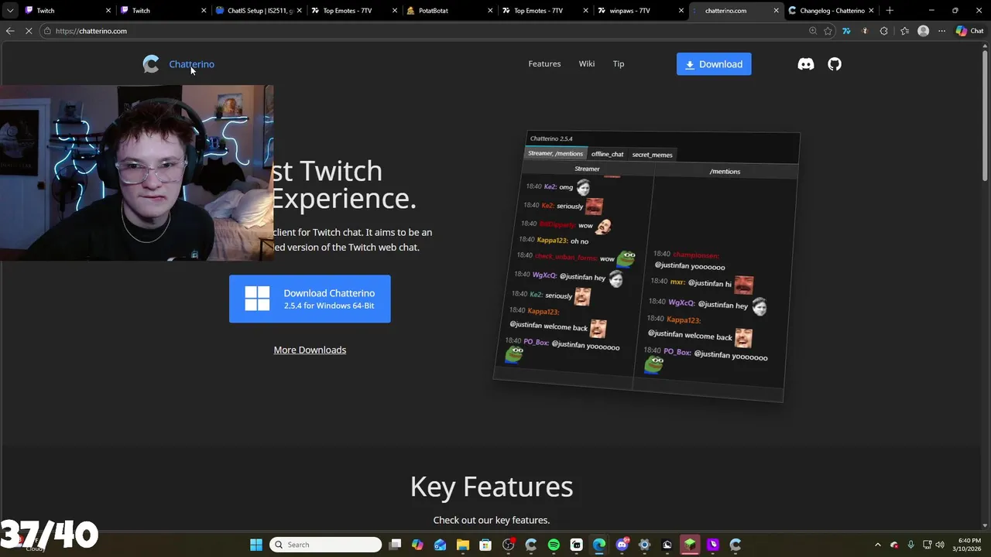Viewport: 991px width, 557px height.
Task: Click the taskbar Search box
Action: tap(325, 545)
